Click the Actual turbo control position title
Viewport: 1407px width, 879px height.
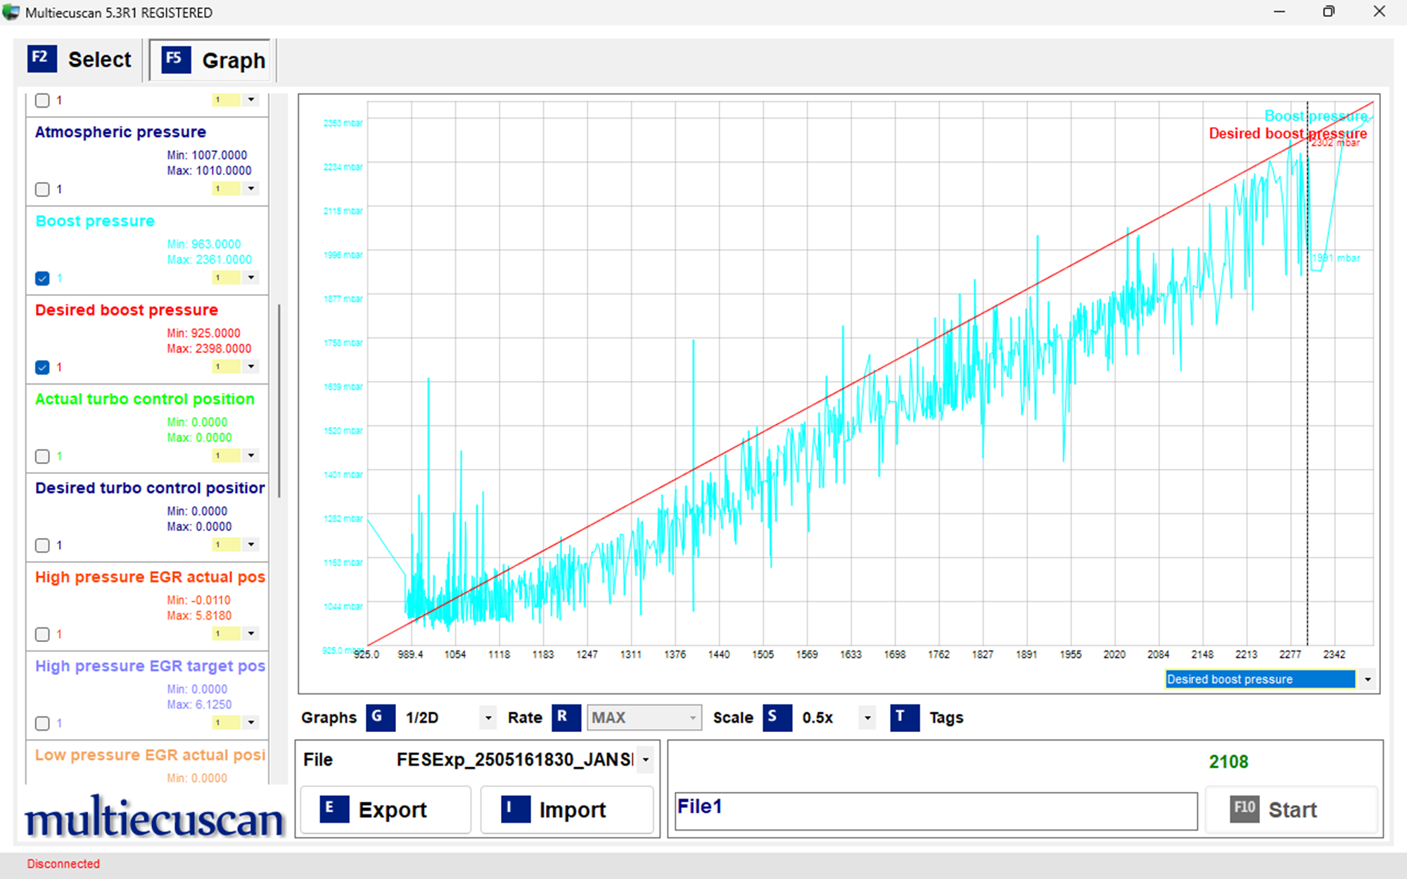(x=145, y=399)
